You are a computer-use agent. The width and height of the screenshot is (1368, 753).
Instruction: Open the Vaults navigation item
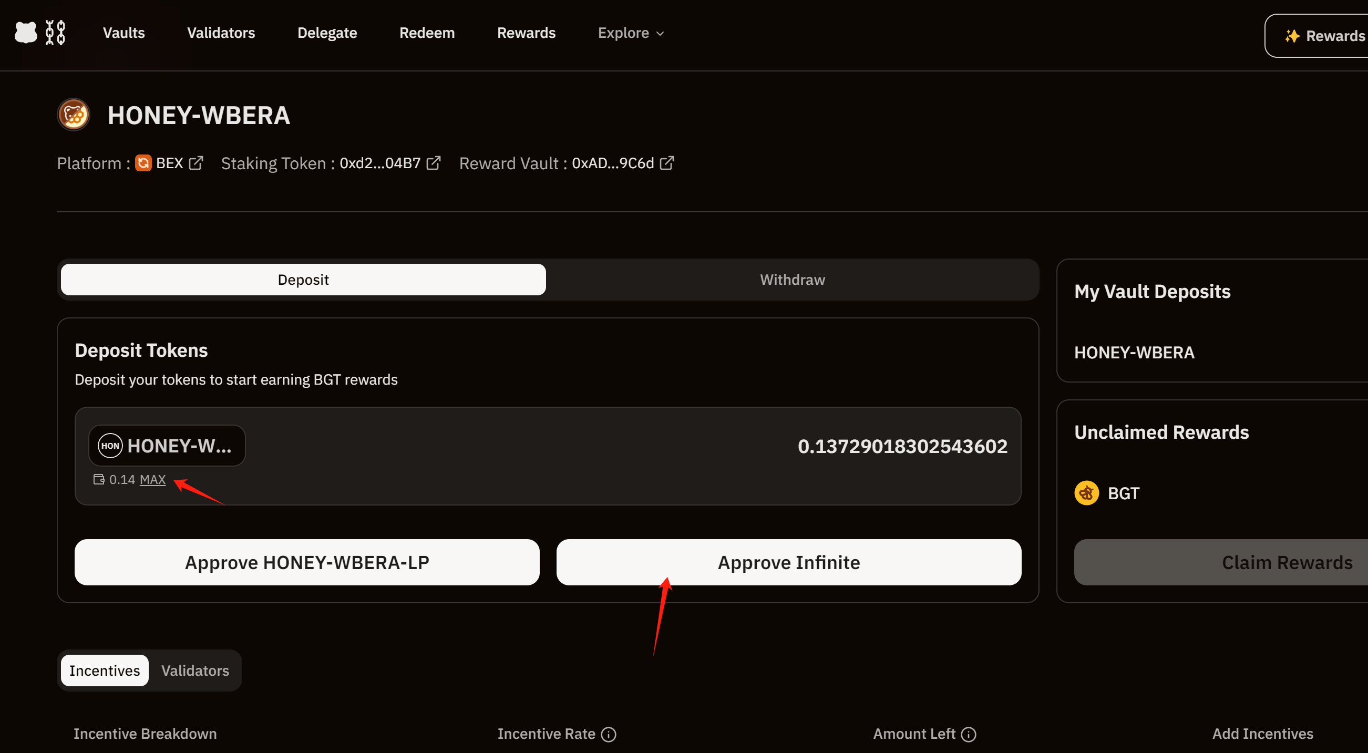click(124, 33)
